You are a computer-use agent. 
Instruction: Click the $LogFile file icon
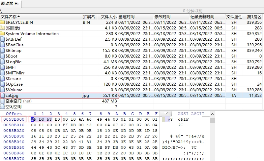[x=3, y=62]
